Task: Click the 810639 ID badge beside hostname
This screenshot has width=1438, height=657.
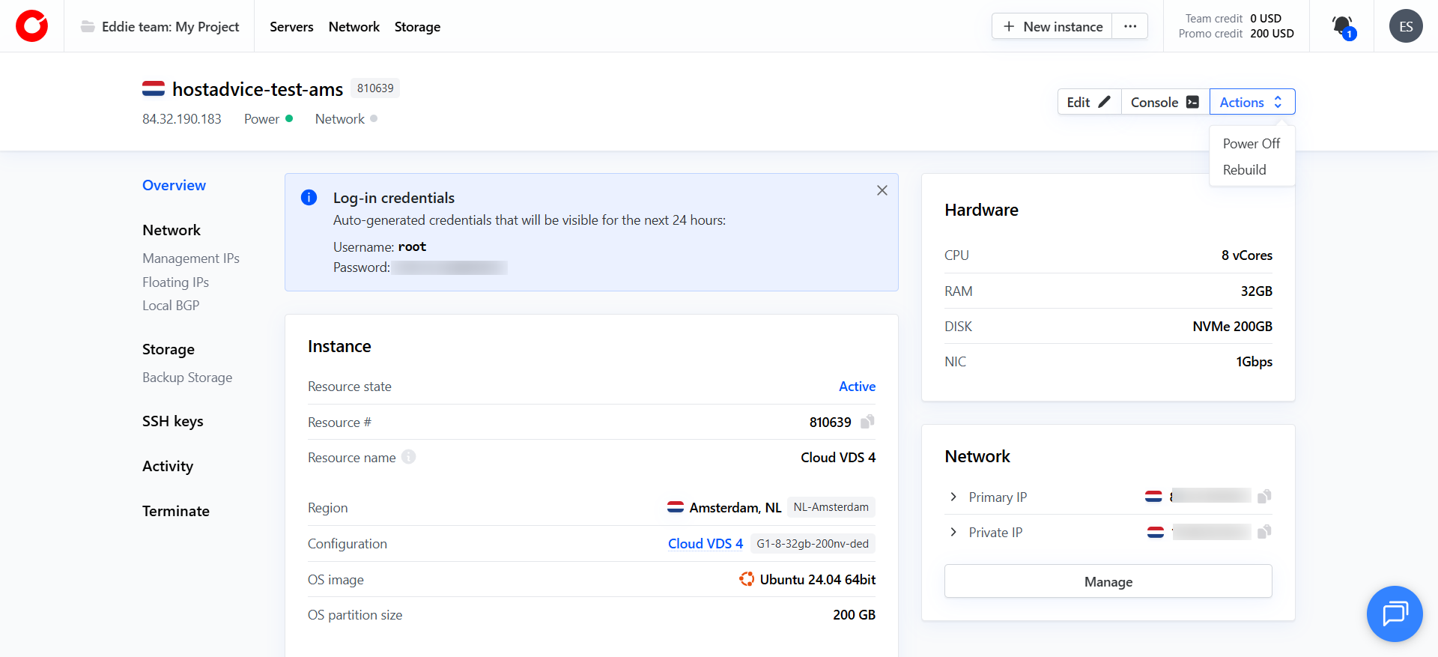Action: click(x=375, y=88)
